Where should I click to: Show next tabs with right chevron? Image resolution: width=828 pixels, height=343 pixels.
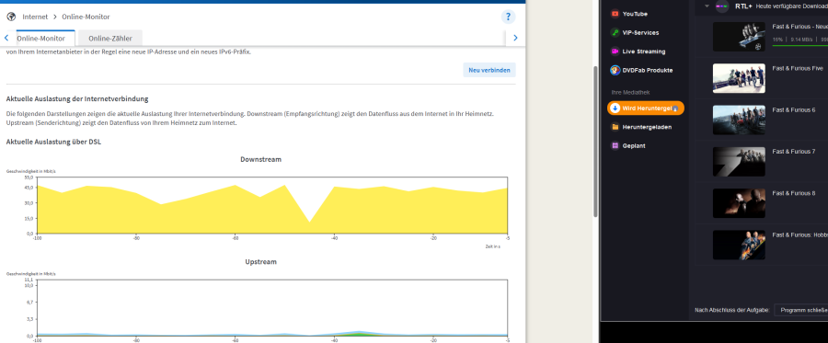tap(515, 38)
